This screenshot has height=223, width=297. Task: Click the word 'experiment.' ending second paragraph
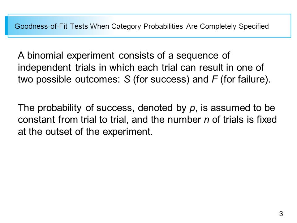click(x=127, y=132)
